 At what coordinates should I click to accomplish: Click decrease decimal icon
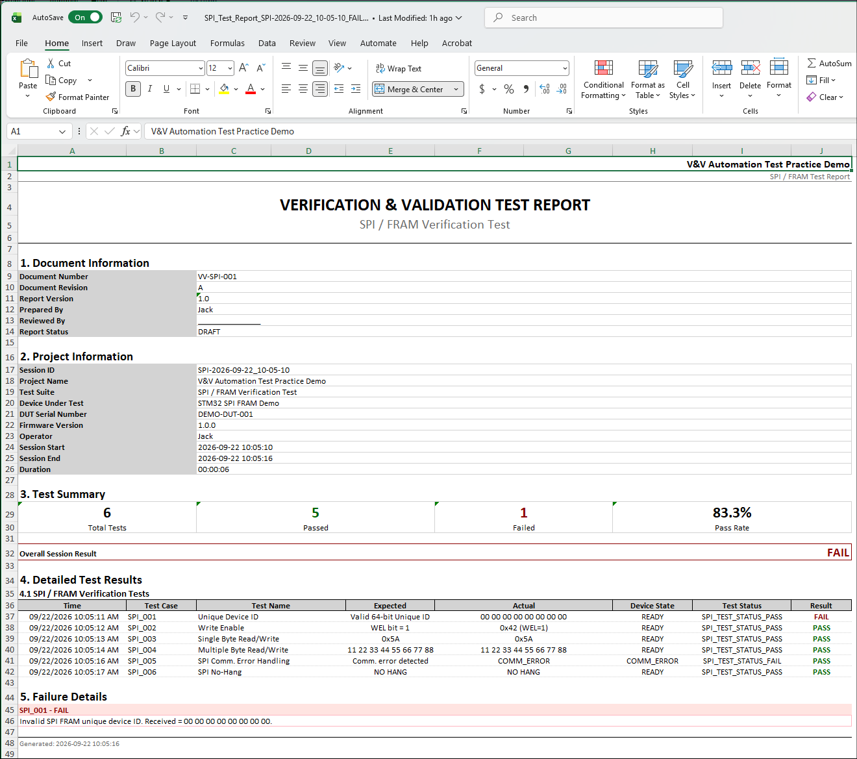562,89
